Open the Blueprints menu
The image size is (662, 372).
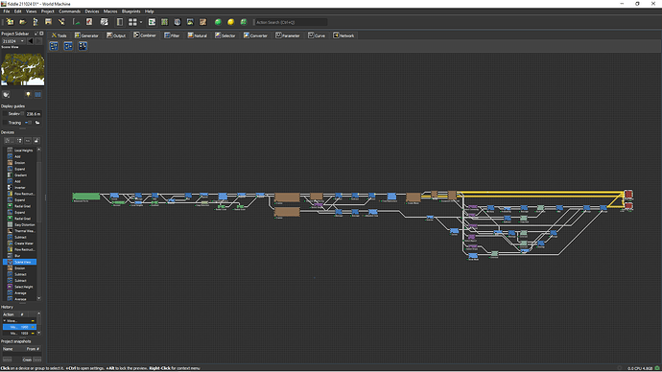(x=130, y=12)
